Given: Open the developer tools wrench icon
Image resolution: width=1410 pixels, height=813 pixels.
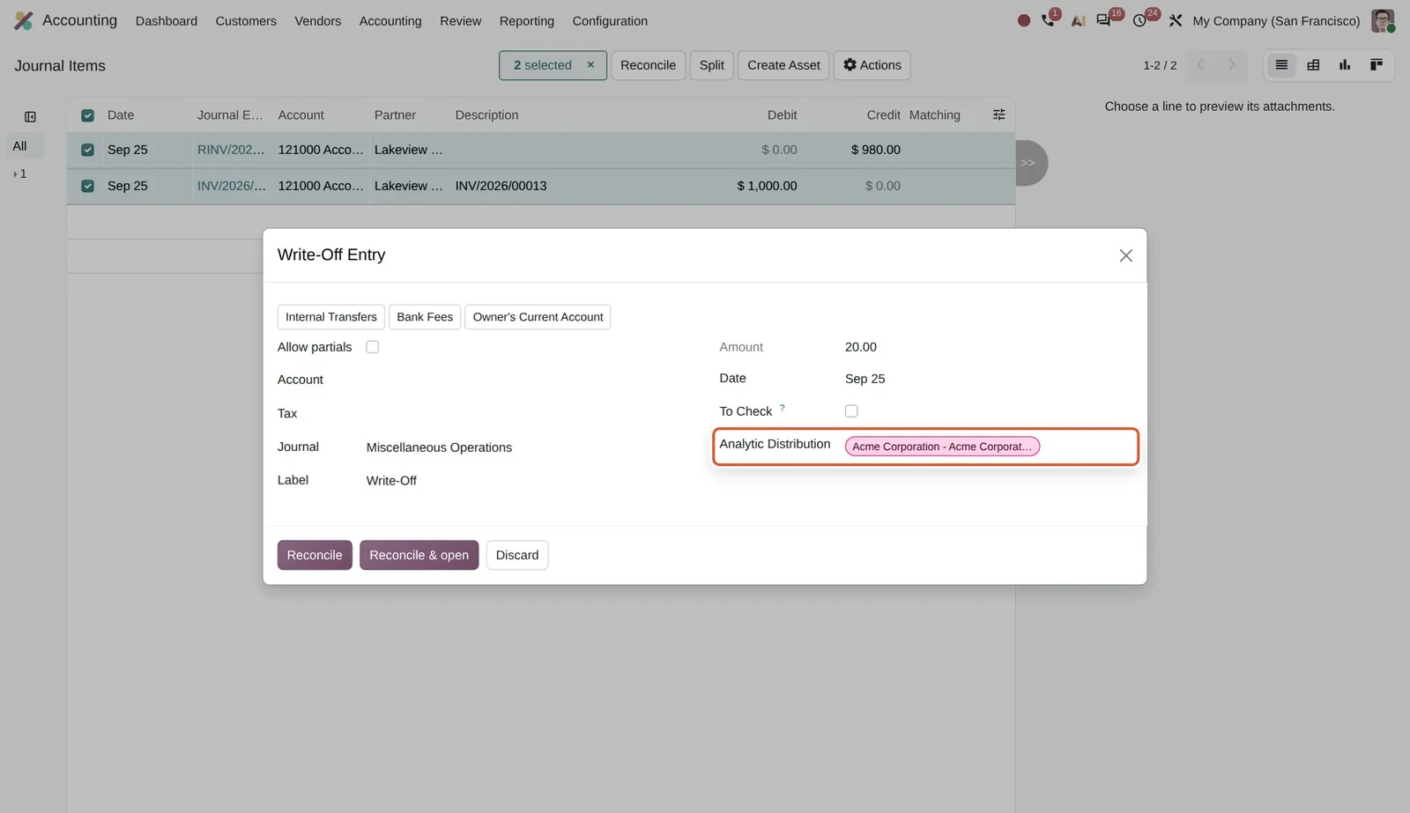Looking at the screenshot, I should 1176,20.
